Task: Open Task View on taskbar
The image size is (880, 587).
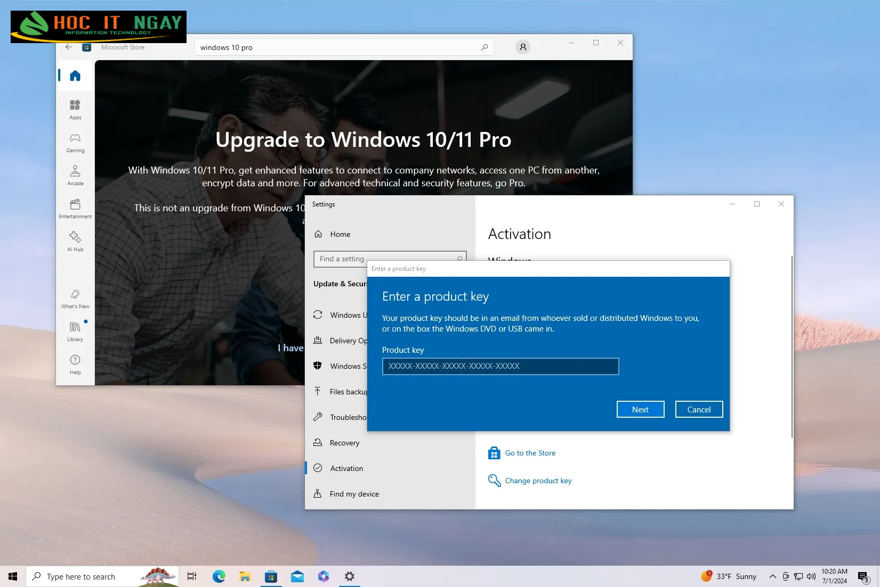Action: click(192, 576)
